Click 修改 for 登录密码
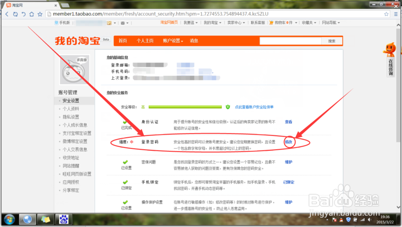The height and width of the screenshot is (227, 402). click(x=289, y=142)
